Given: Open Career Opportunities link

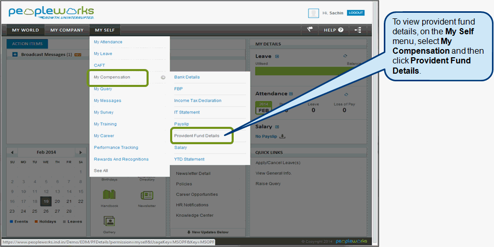Looking at the screenshot, I should coord(197,194).
